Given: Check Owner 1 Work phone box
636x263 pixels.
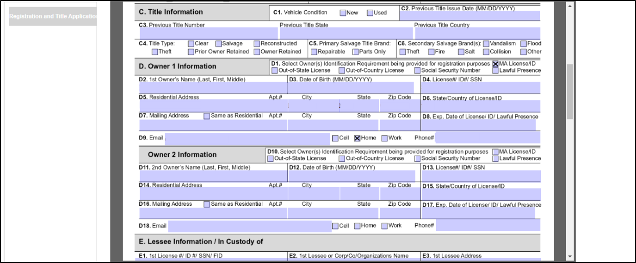Looking at the screenshot, I should click(x=384, y=138).
